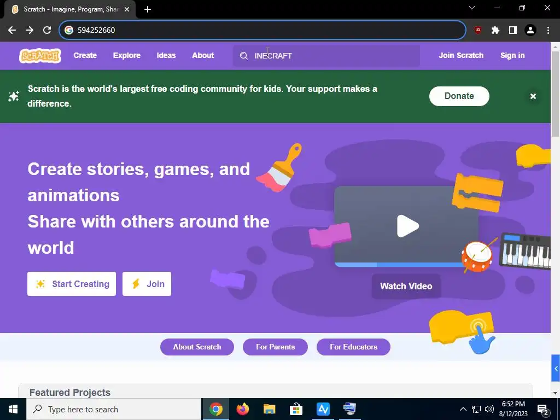Click the volume speaker tray icon
The image size is (560, 420).
[489, 409]
